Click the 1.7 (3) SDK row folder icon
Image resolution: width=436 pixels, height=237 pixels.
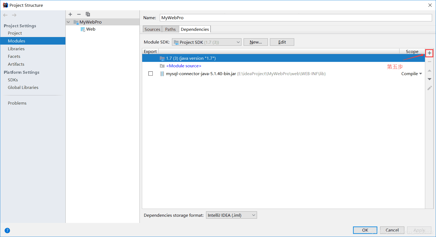click(x=162, y=58)
